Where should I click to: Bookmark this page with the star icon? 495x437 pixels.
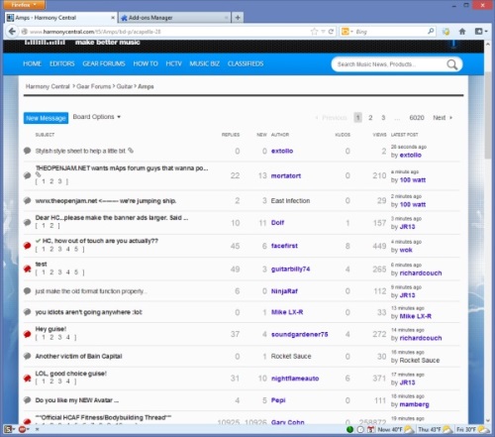[x=314, y=32]
